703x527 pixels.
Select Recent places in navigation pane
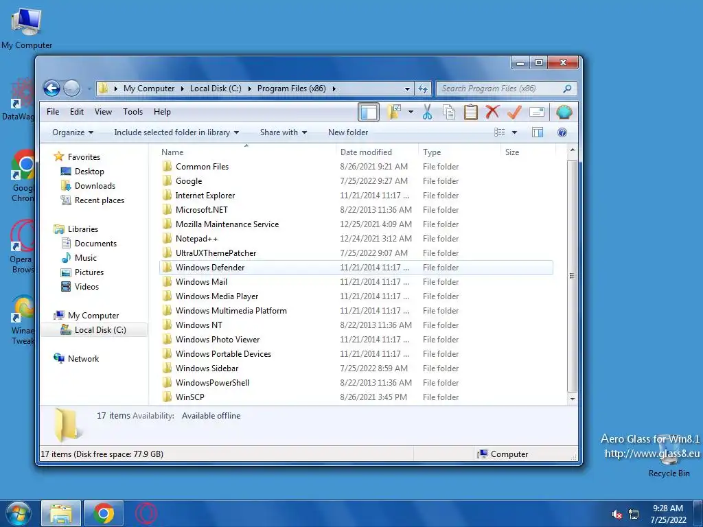click(99, 200)
